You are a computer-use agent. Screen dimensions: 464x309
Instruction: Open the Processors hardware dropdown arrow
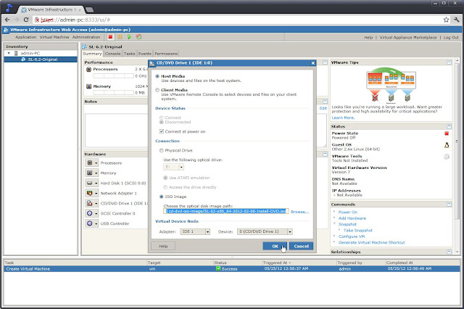96,163
